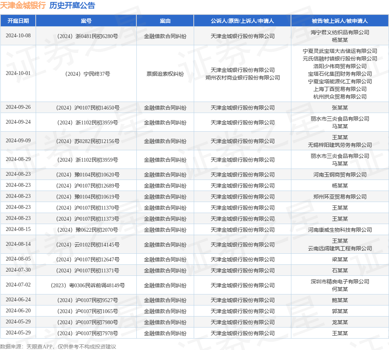Screen dimensions: 389x350
Task: Click the date 2024-09-26
Action: [x=18, y=107]
